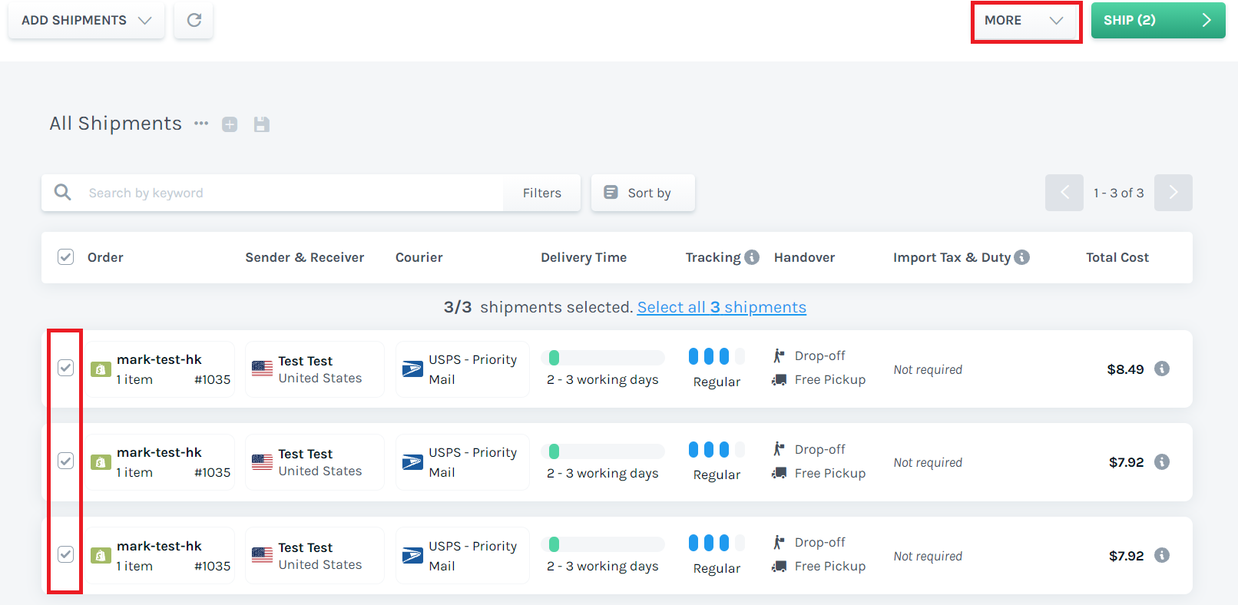Uncheck the third shipment row checkbox
1238x605 pixels.
click(66, 554)
